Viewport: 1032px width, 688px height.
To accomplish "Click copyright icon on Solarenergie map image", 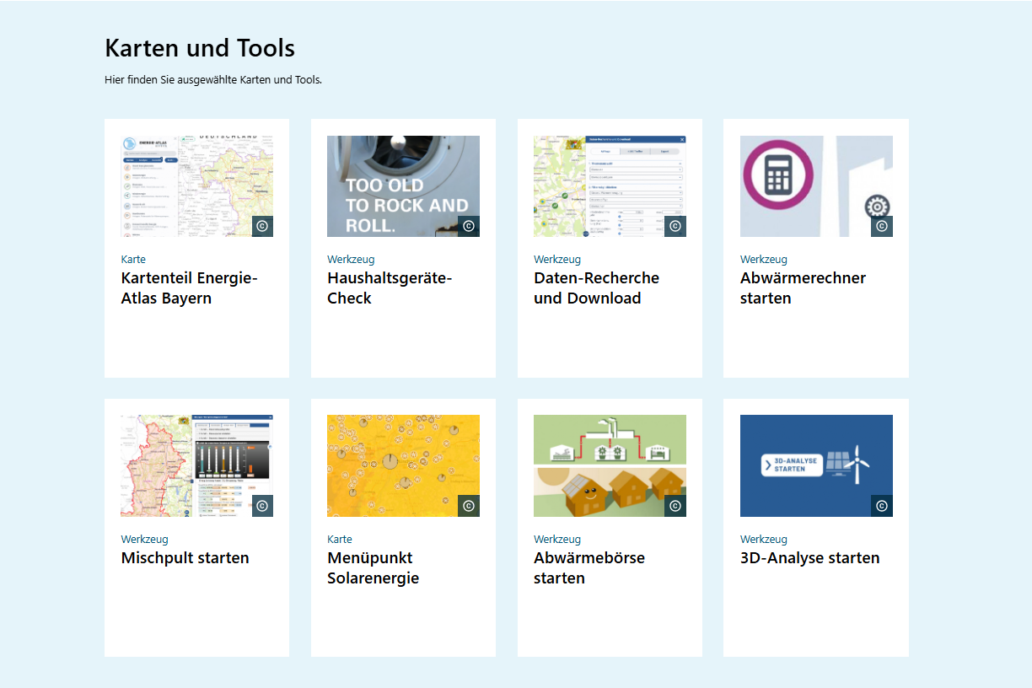I will click(x=469, y=506).
